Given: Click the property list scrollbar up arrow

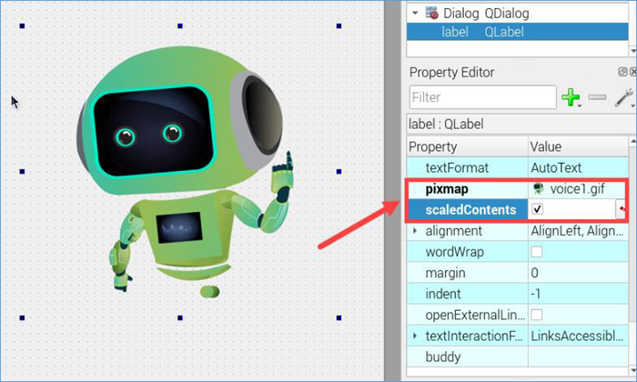Looking at the screenshot, I should coord(632,141).
